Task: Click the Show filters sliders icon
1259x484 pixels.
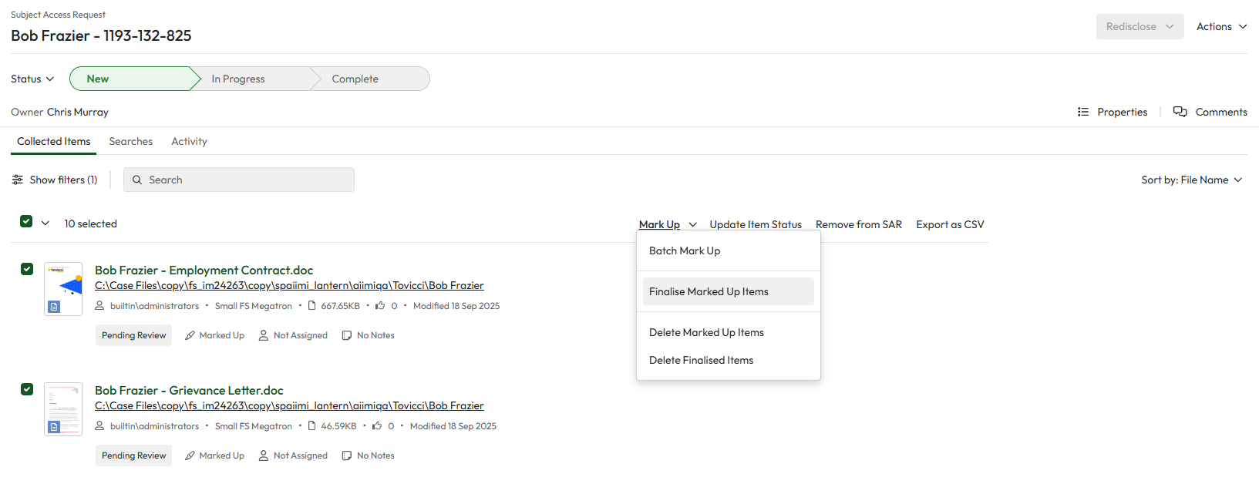Action: (17, 180)
